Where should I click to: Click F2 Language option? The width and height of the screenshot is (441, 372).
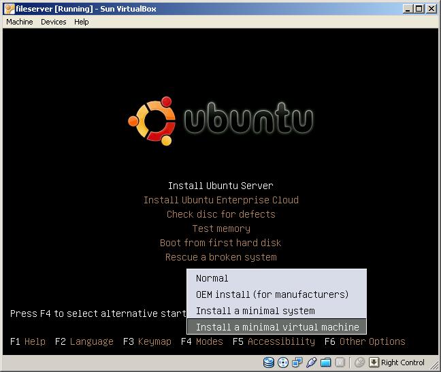(x=84, y=341)
